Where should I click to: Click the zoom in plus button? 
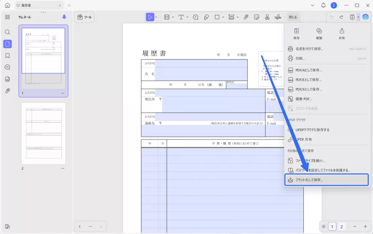pyautogui.click(x=365, y=227)
